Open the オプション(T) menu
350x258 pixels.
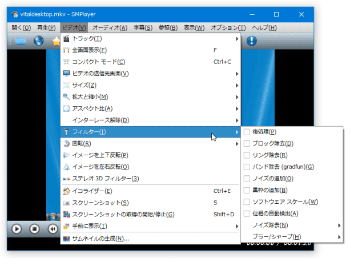pyautogui.click(x=228, y=27)
